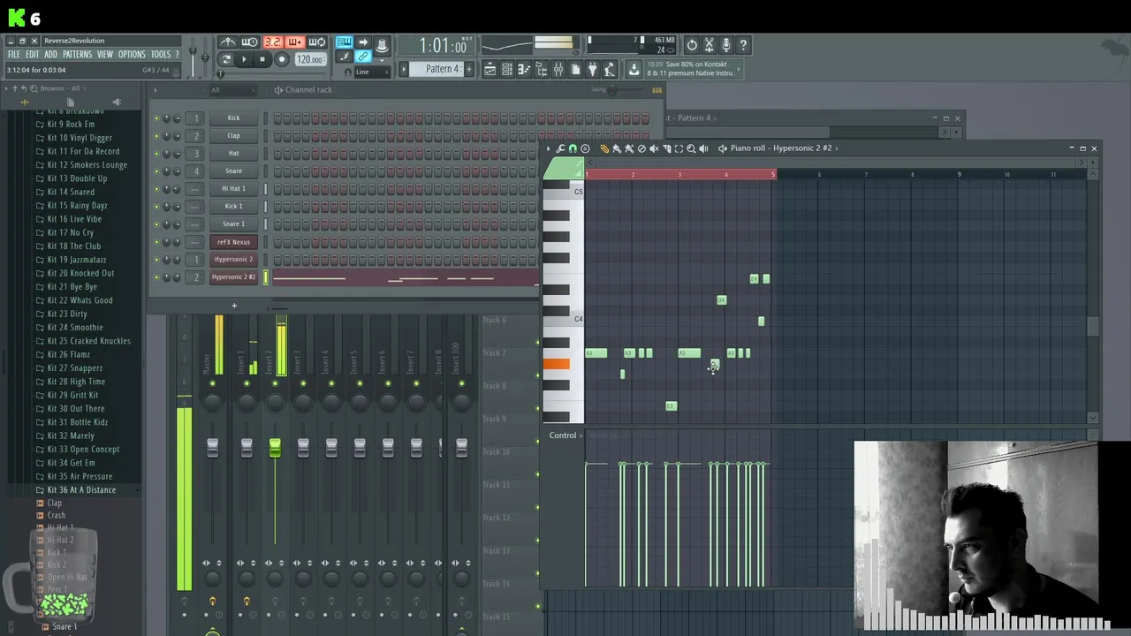1131x636 pixels.
Task: Toggle Piano roll snap magnet icon
Action: click(573, 148)
